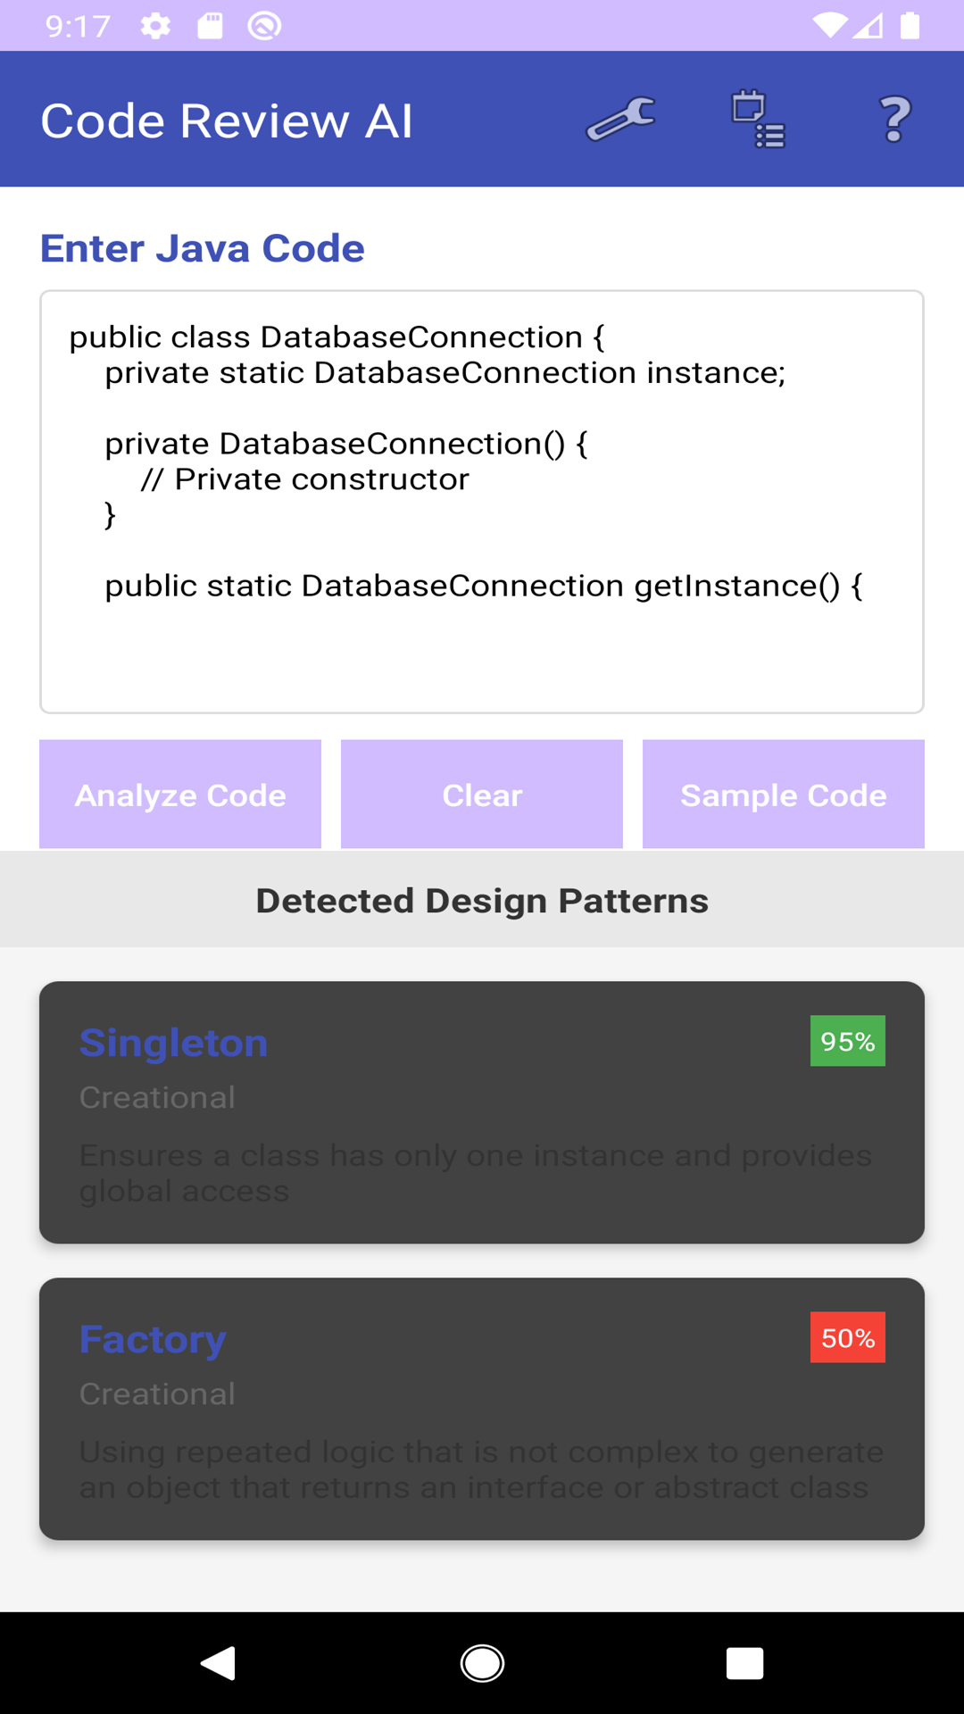Tap the help question mark icon
Screen dimensions: 964x1714
tap(894, 120)
